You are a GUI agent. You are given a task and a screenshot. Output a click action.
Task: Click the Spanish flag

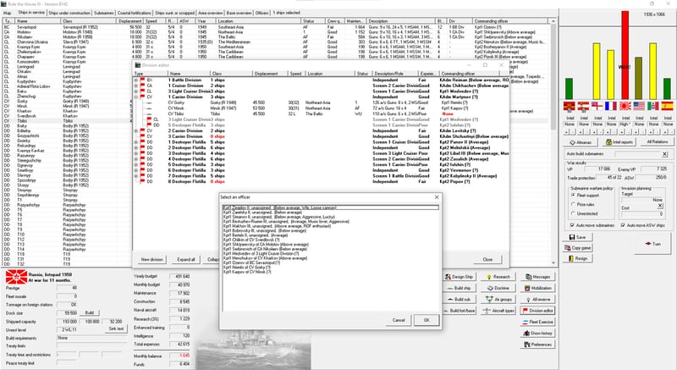(x=667, y=106)
